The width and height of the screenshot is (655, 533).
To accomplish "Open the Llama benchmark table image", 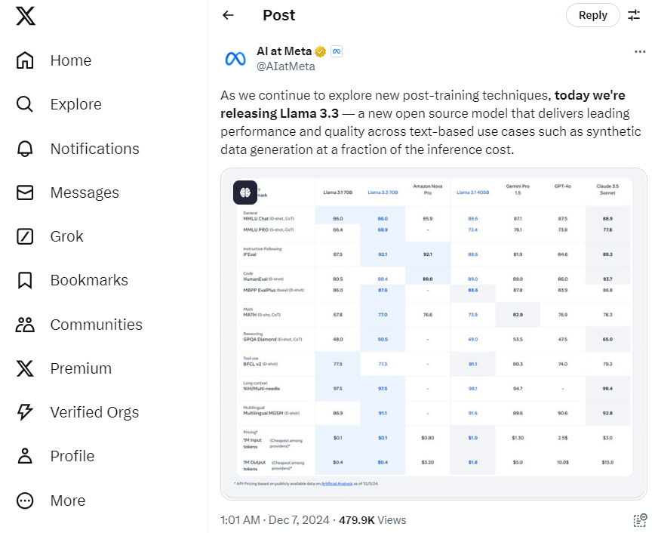I will (434, 334).
